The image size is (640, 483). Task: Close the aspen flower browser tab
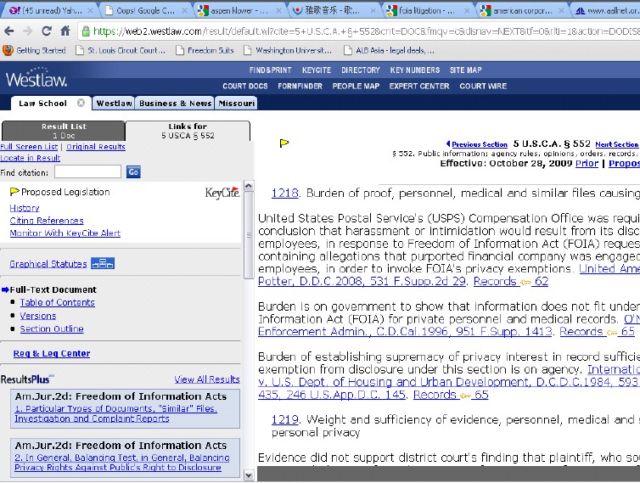278,11
